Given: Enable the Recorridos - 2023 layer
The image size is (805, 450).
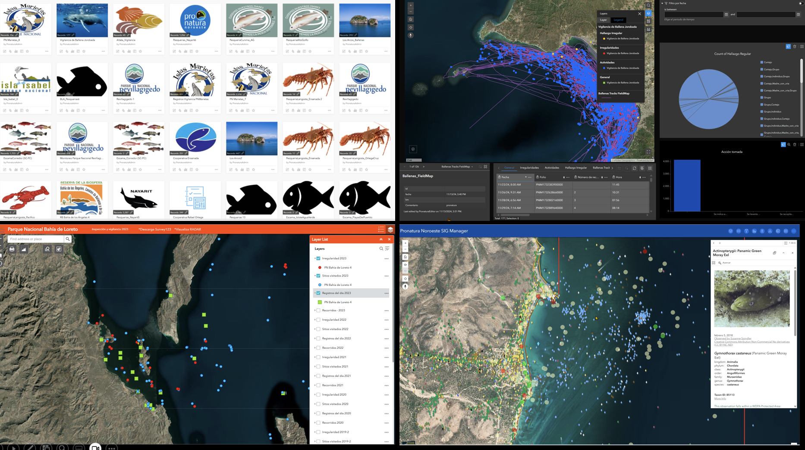Looking at the screenshot, I should [x=318, y=310].
